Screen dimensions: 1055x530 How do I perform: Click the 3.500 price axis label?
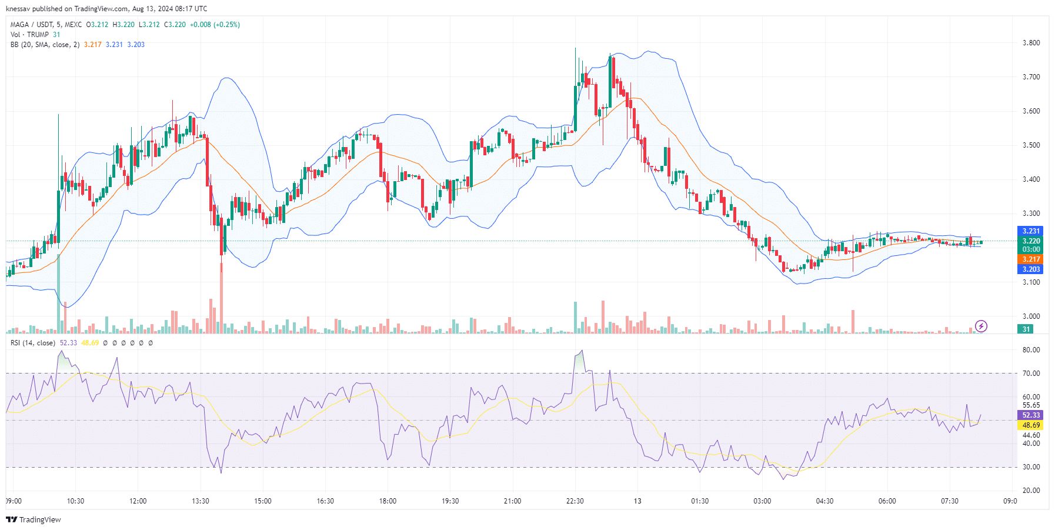coord(1031,145)
